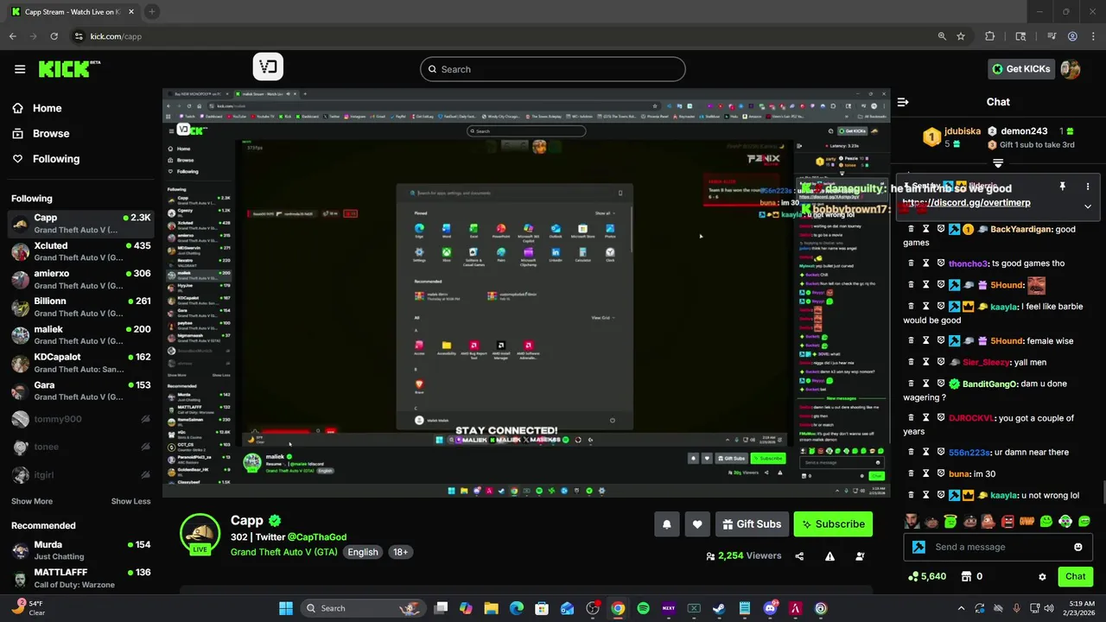Delete Sier_Sleezy's message trash icon
Image resolution: width=1106 pixels, height=622 pixels.
point(911,362)
